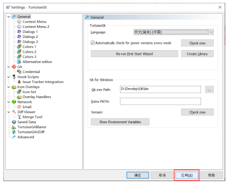229x183 pixels.
Task: Click the Context Menu gear icon
Action: [19, 22]
